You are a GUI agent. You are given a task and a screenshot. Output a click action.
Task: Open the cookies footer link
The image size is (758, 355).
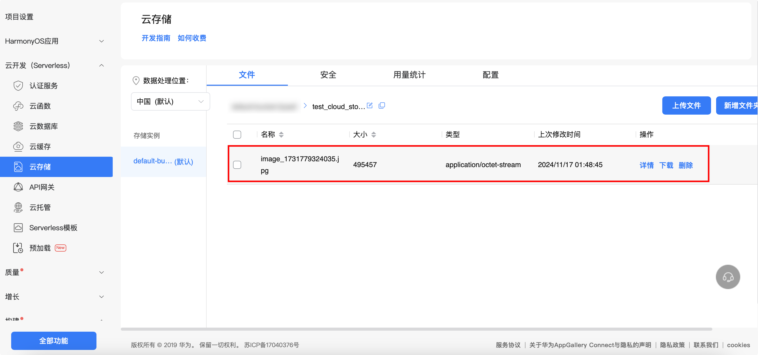pos(738,345)
